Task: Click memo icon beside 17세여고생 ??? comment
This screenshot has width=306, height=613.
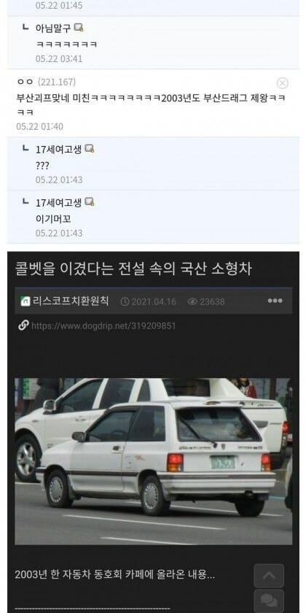Action: [x=90, y=149]
